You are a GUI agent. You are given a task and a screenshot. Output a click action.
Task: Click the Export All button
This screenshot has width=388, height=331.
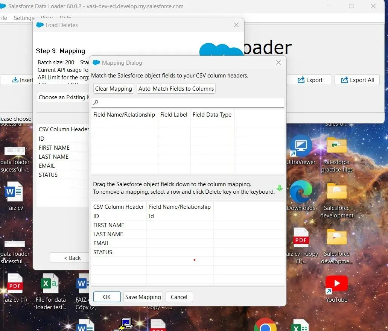pos(357,80)
